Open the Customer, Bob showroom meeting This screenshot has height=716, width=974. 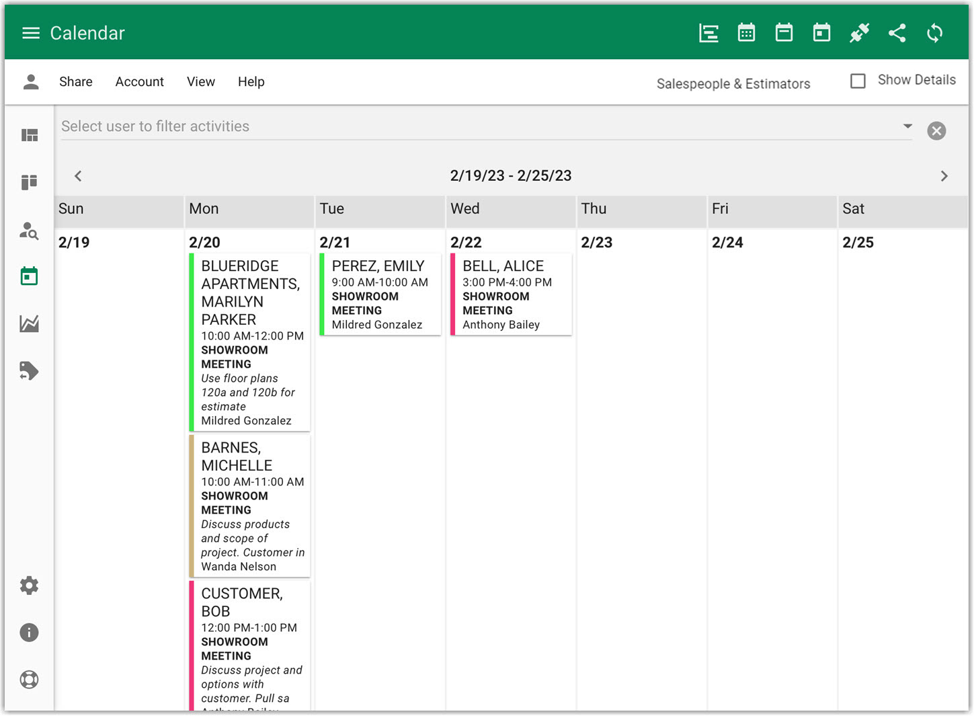[x=250, y=645]
